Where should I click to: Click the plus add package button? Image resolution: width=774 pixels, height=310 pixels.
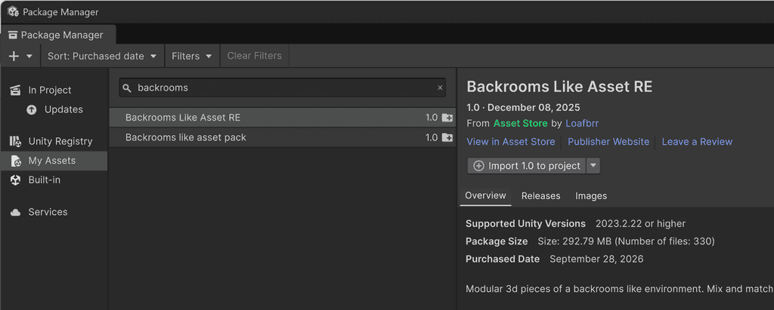click(x=14, y=56)
